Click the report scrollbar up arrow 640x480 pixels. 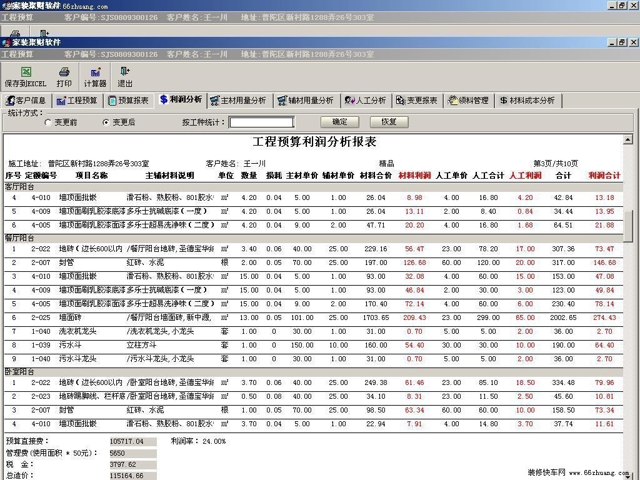click(627, 140)
